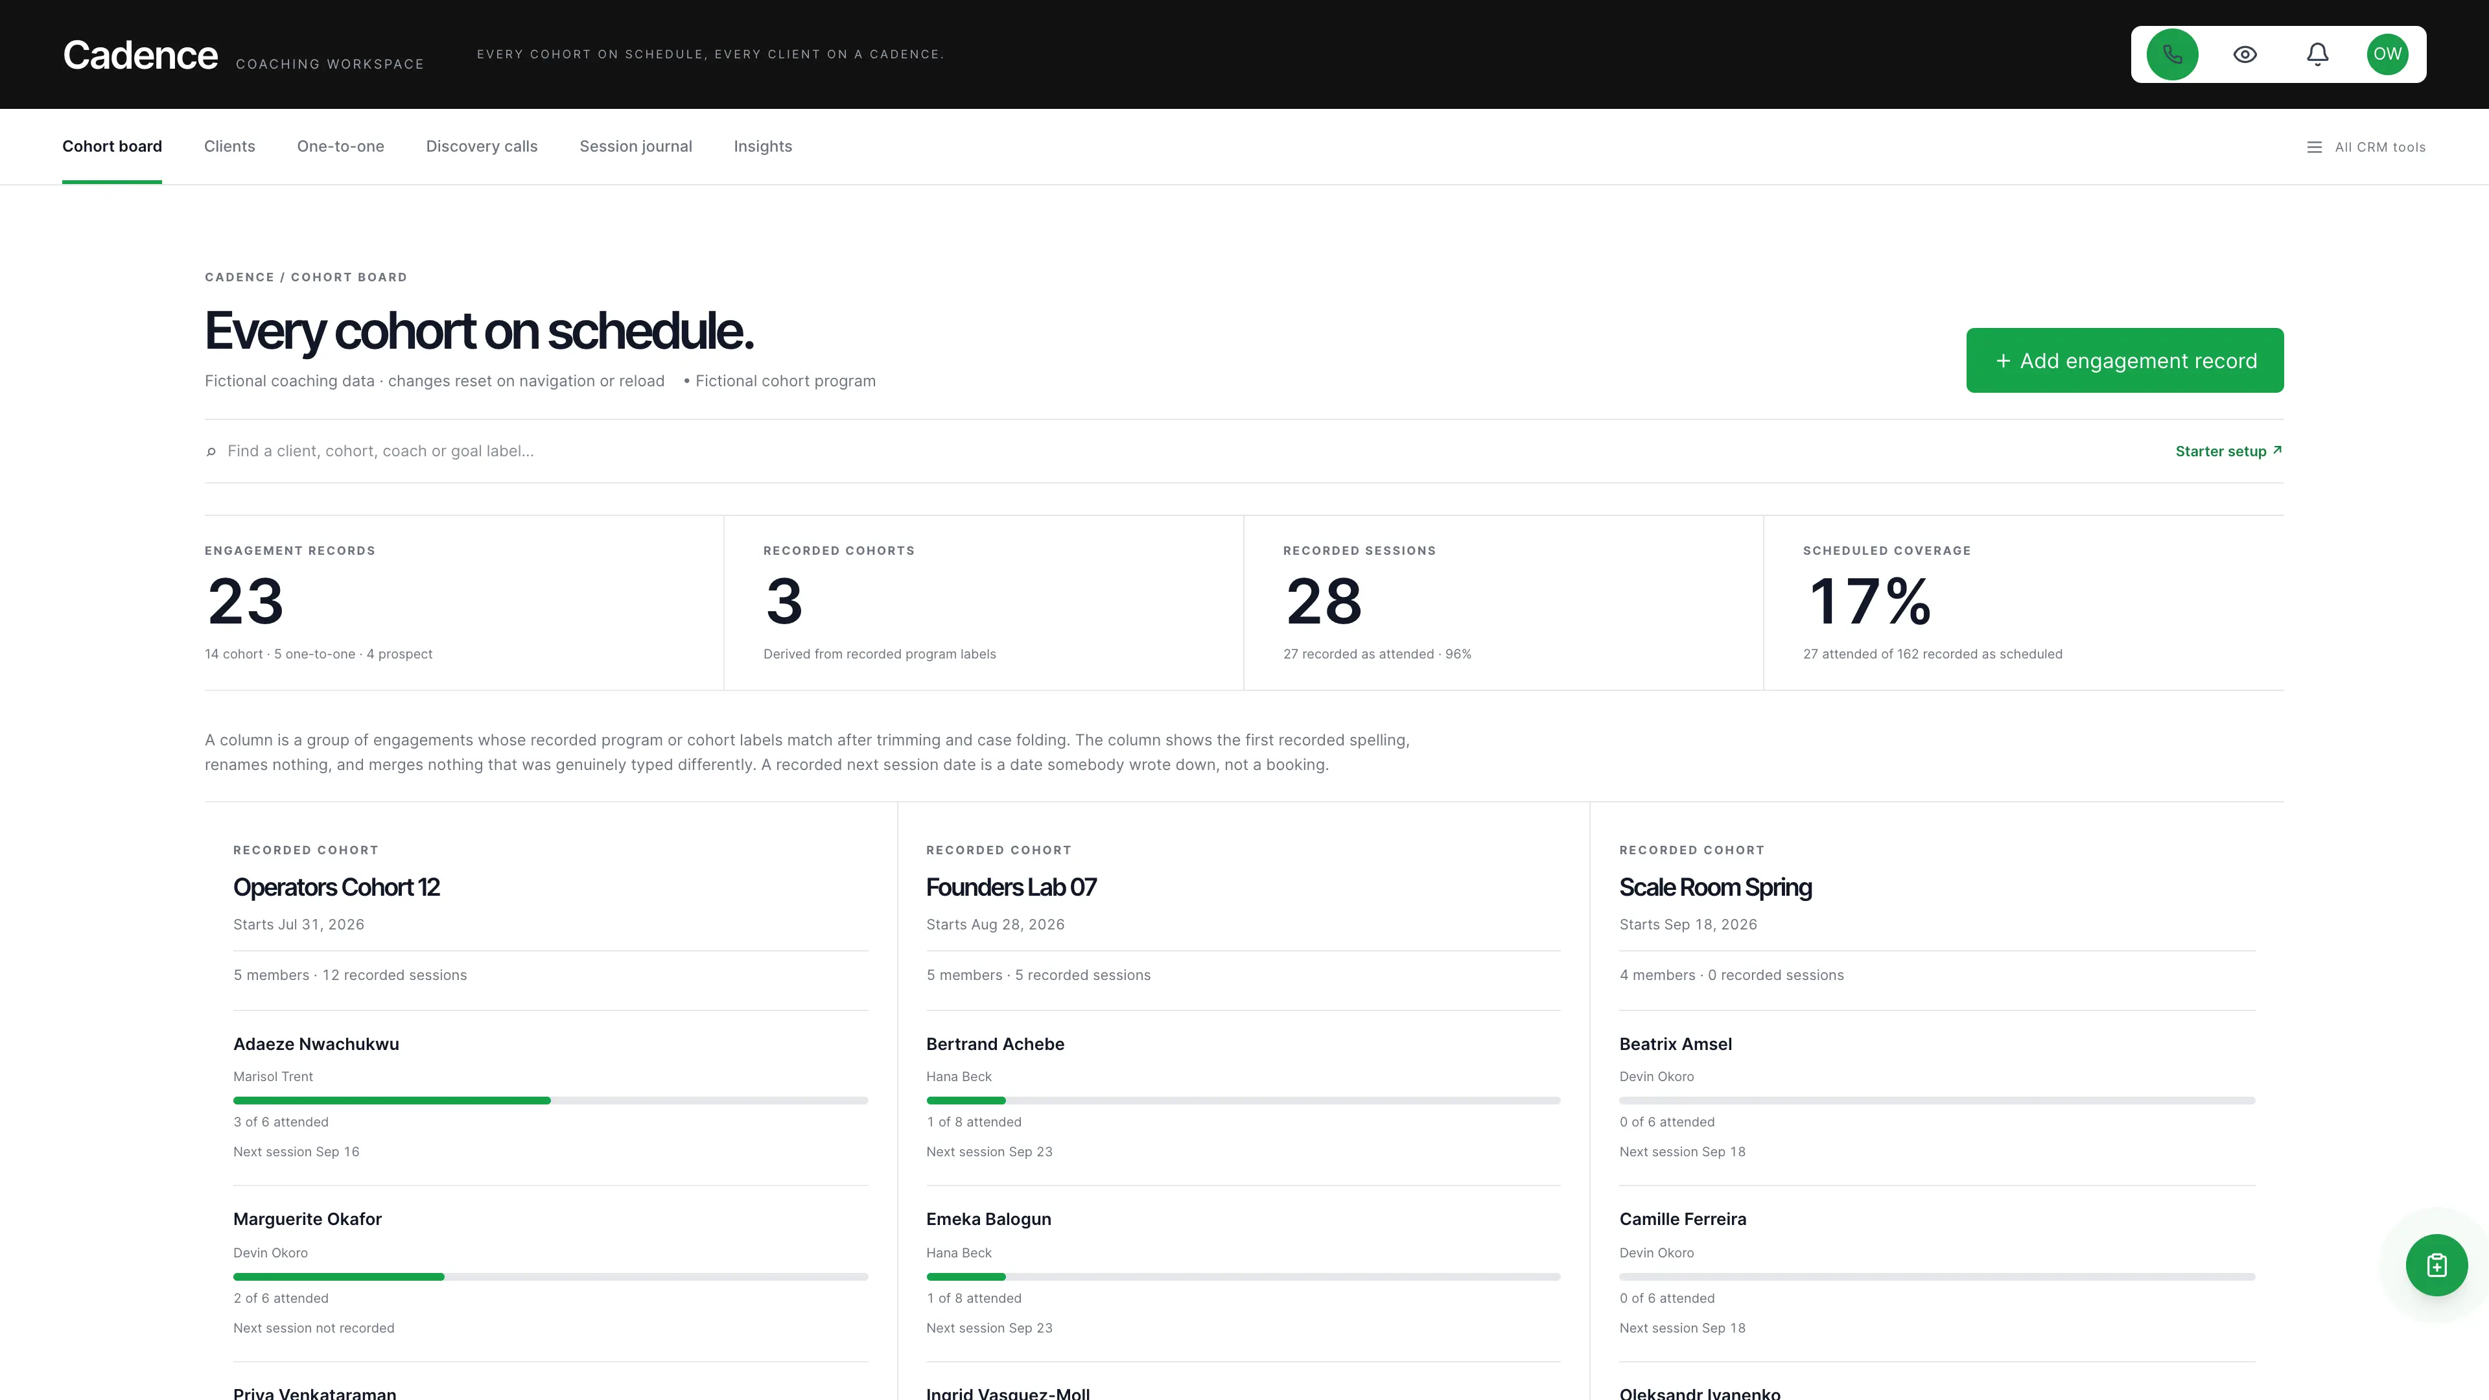Toggle the eye visibility icon in header

point(2245,54)
